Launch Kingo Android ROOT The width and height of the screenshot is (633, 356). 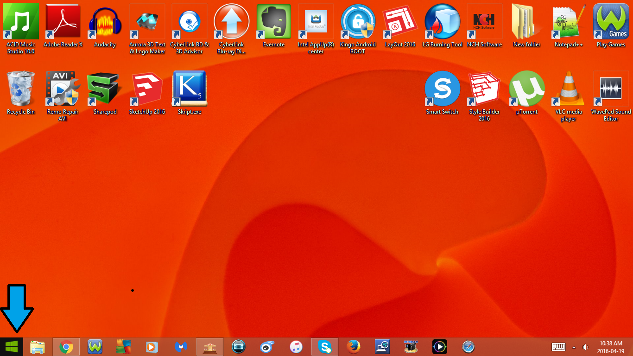358,28
